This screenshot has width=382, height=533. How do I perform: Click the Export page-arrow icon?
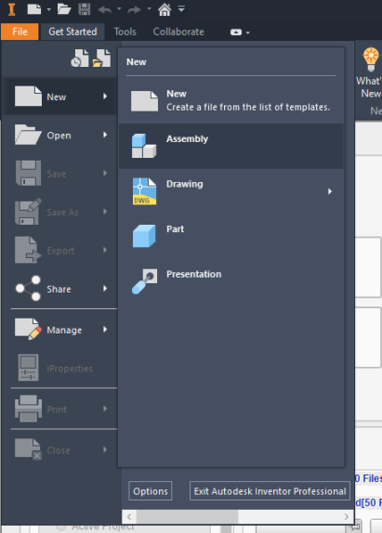point(28,250)
